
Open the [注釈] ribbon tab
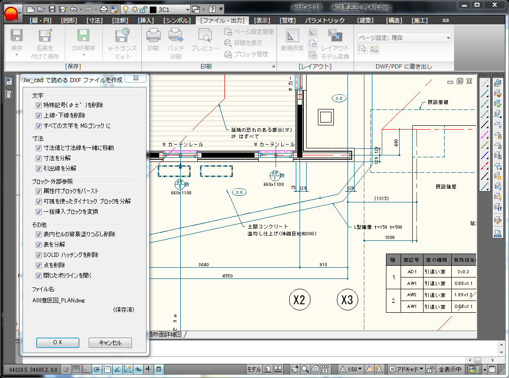pos(120,21)
